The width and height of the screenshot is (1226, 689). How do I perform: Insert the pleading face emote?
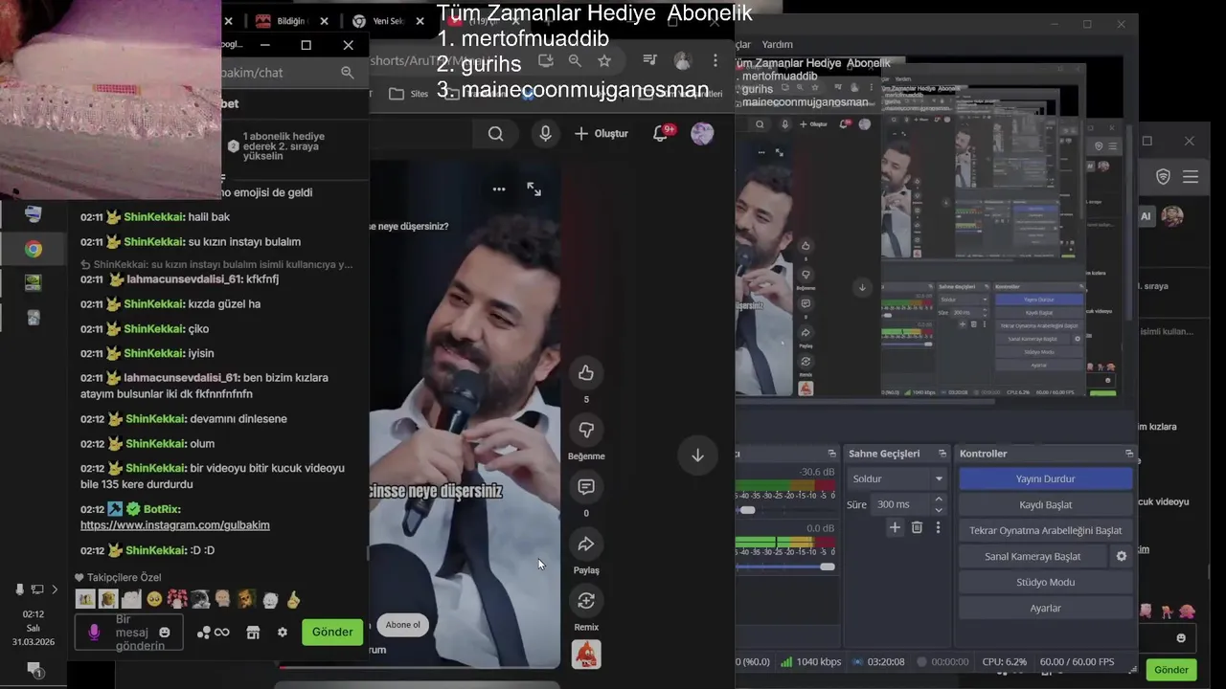point(154,600)
